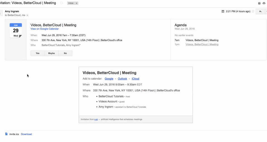Click the reply arrow icon
267x142 pixels.
coord(260,11)
